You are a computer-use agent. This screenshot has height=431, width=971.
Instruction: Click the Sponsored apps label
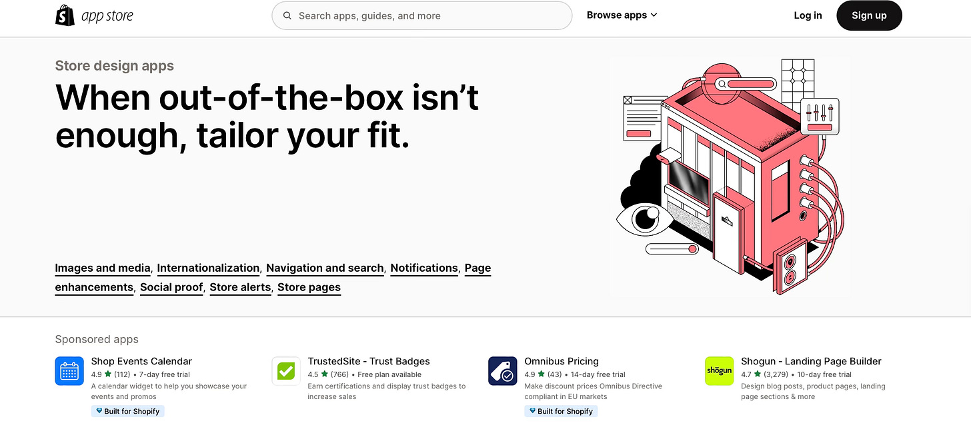(x=97, y=339)
